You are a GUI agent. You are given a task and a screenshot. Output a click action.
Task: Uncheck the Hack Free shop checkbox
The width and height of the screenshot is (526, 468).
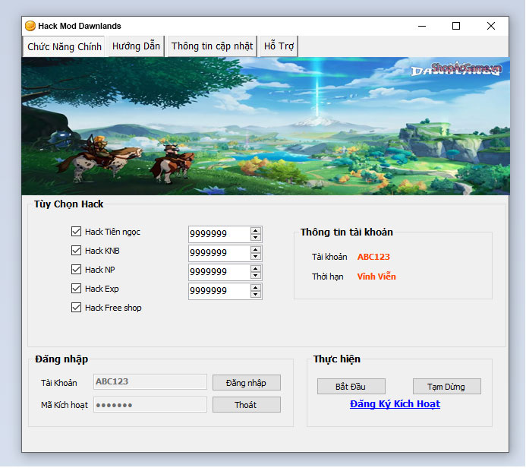pos(76,308)
